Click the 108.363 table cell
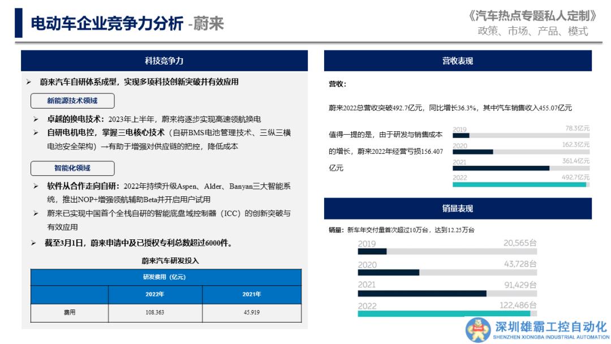611x344 pixels. click(x=155, y=312)
